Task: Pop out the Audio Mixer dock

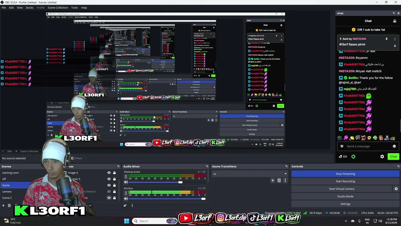Action: click(x=207, y=166)
